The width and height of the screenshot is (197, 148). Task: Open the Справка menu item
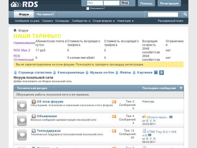tap(47, 21)
